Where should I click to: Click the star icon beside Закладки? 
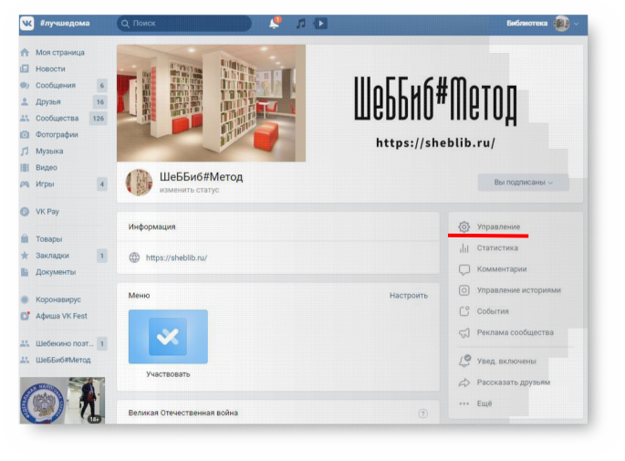25,256
